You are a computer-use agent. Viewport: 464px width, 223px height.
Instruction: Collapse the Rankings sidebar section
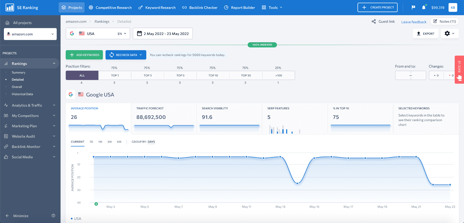[54, 64]
